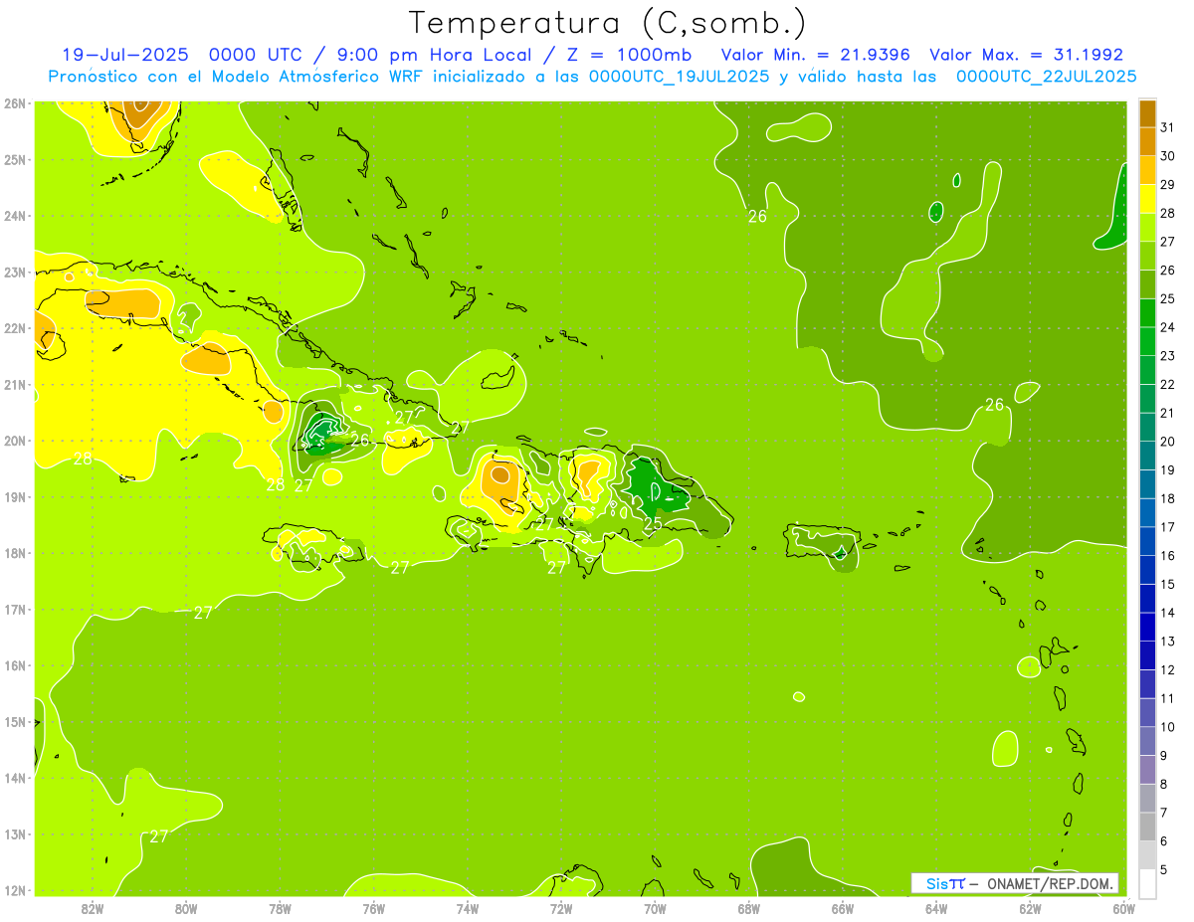Click the "27" contour label near 13N
Viewport: 1194px width, 922px height.
point(159,836)
